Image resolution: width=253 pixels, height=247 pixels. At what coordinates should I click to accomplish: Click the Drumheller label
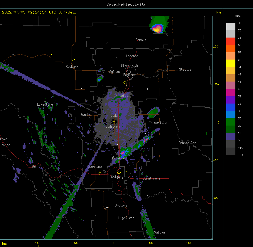(x=187, y=143)
